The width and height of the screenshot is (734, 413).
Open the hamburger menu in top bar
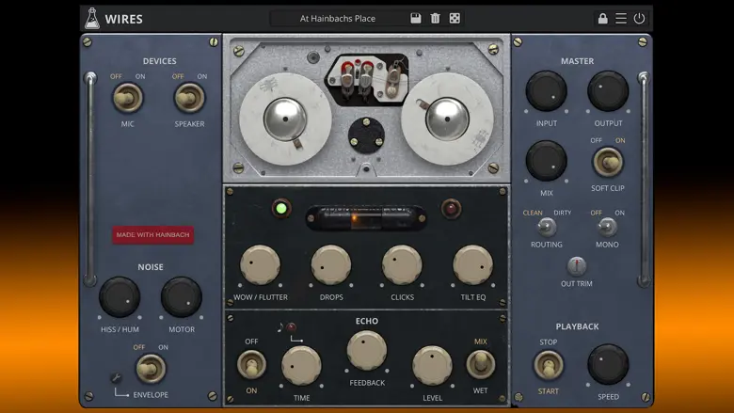[x=621, y=18]
